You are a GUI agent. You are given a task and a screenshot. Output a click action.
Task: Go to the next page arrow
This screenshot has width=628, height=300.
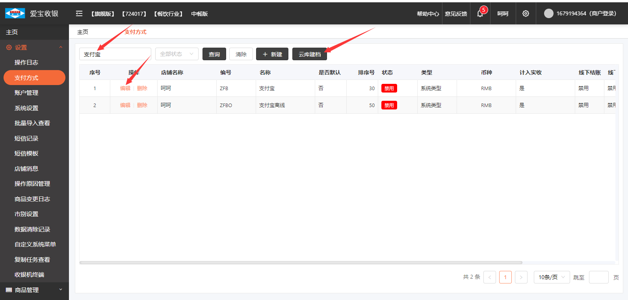click(521, 277)
